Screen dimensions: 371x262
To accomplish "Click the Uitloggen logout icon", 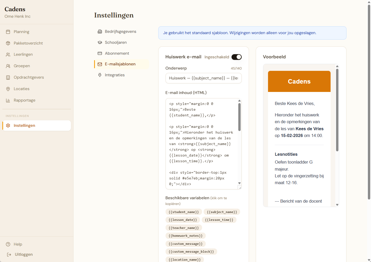I will tap(9, 254).
